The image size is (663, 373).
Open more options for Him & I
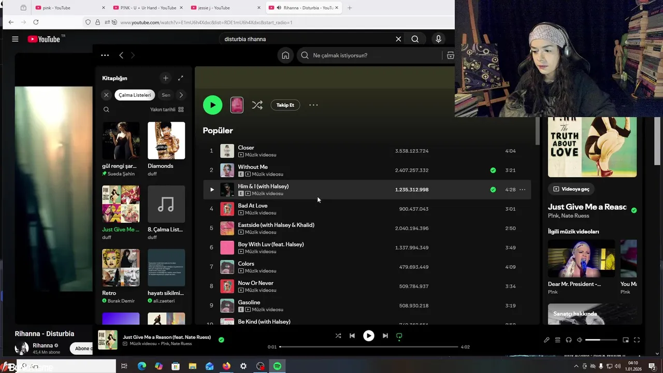pyautogui.click(x=522, y=190)
